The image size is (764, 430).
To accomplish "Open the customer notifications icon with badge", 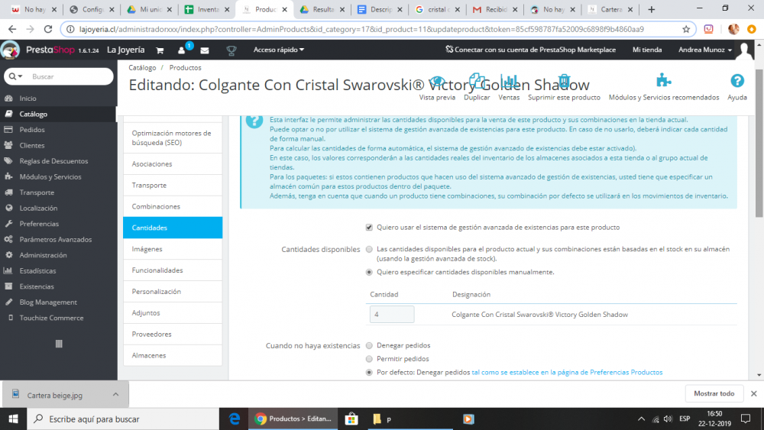I will [x=183, y=50].
